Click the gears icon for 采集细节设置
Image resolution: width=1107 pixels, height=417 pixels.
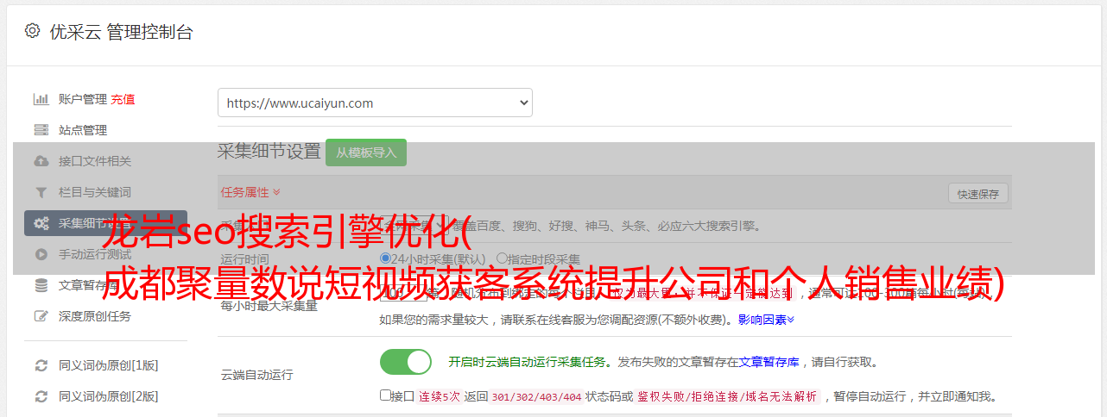point(41,223)
